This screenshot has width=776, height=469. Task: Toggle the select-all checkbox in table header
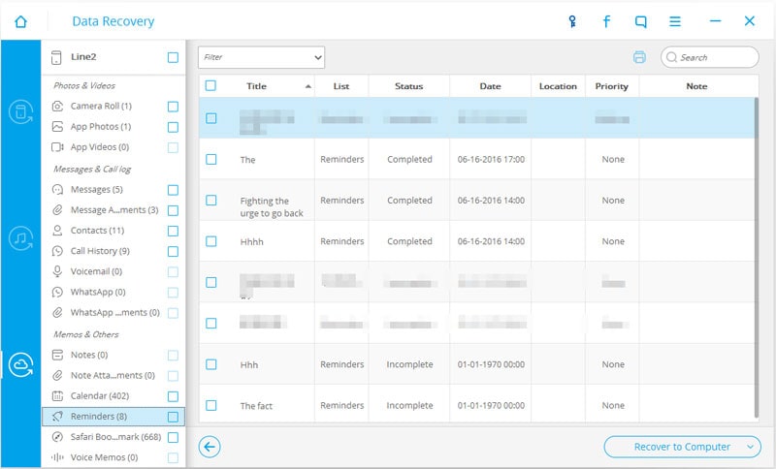210,86
